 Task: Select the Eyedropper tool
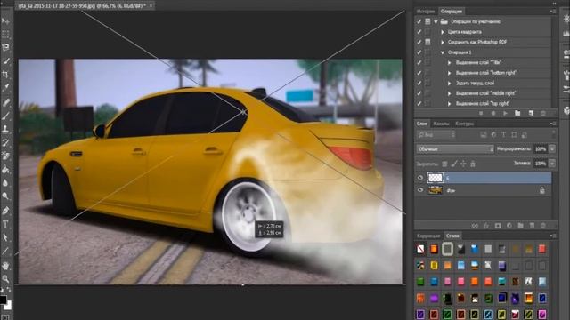[5, 88]
